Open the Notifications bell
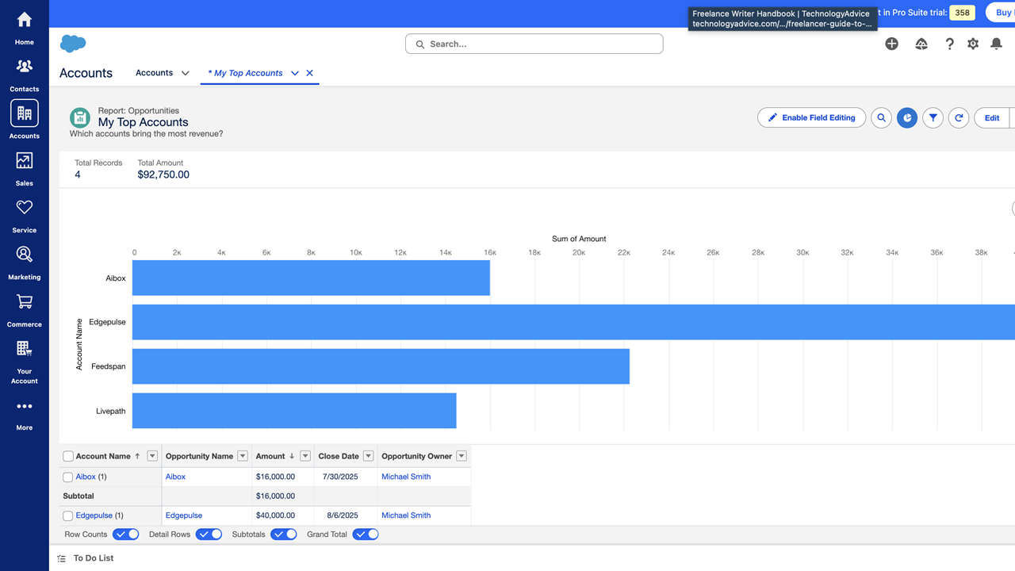The image size is (1015, 571). click(x=997, y=44)
